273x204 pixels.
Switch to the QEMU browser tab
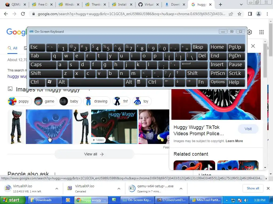pos(15,5)
